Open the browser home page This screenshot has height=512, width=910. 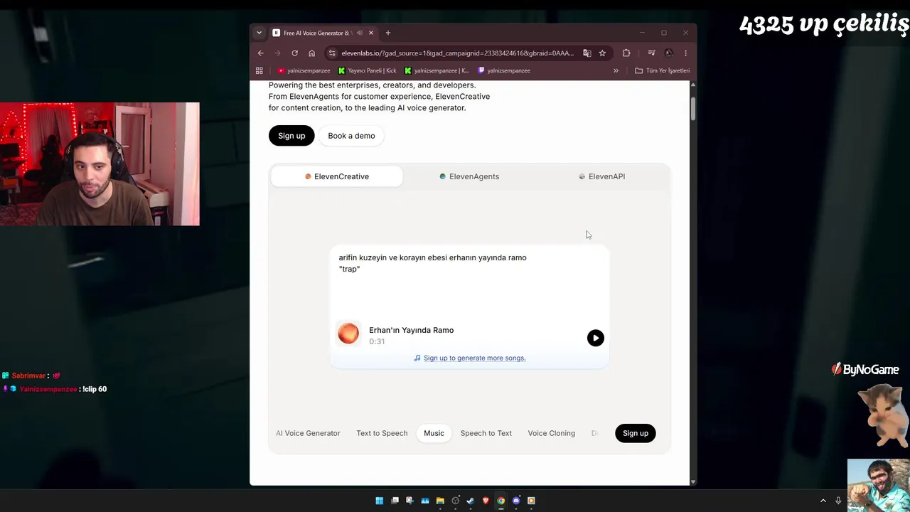click(x=311, y=53)
